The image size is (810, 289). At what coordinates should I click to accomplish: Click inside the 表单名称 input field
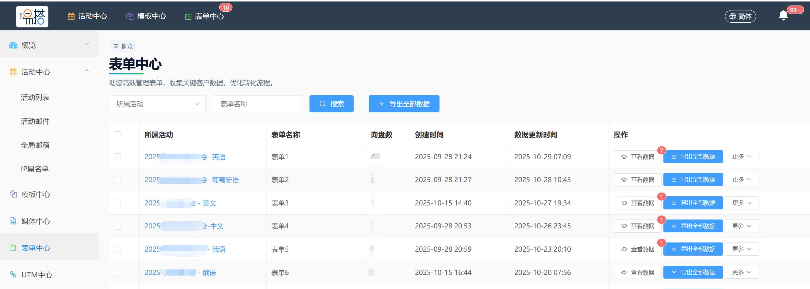coord(257,103)
